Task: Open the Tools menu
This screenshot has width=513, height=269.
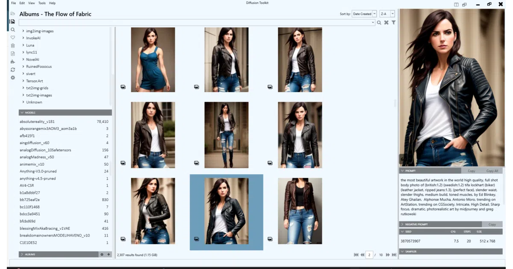Action: [42, 3]
